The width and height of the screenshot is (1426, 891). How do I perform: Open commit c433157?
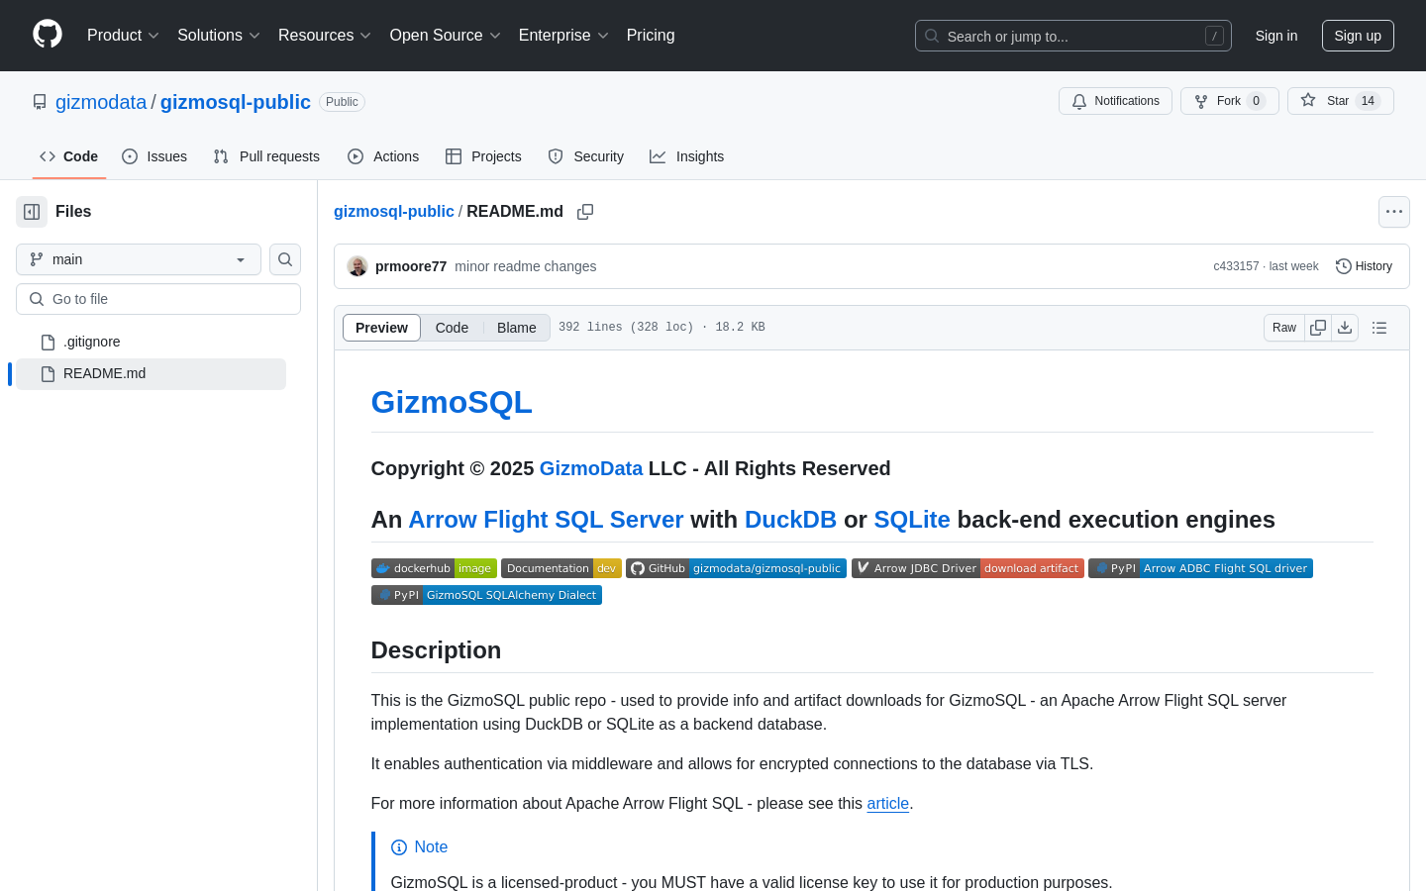click(1236, 266)
